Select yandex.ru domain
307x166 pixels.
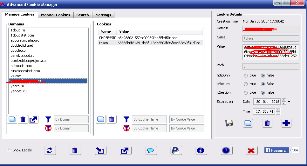click(x=48, y=91)
